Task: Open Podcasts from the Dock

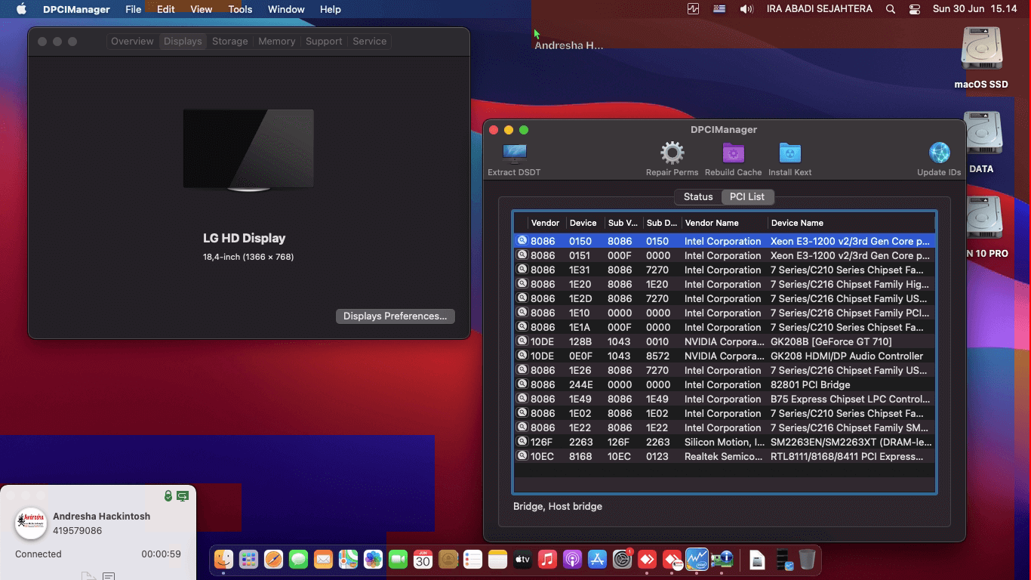Action: click(572, 560)
